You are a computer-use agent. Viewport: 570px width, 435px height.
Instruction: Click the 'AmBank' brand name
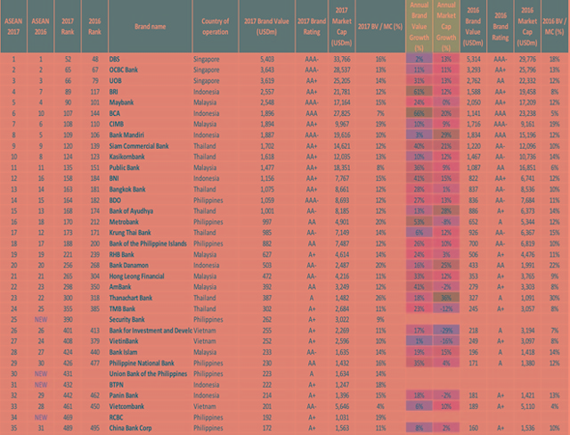tap(120, 287)
